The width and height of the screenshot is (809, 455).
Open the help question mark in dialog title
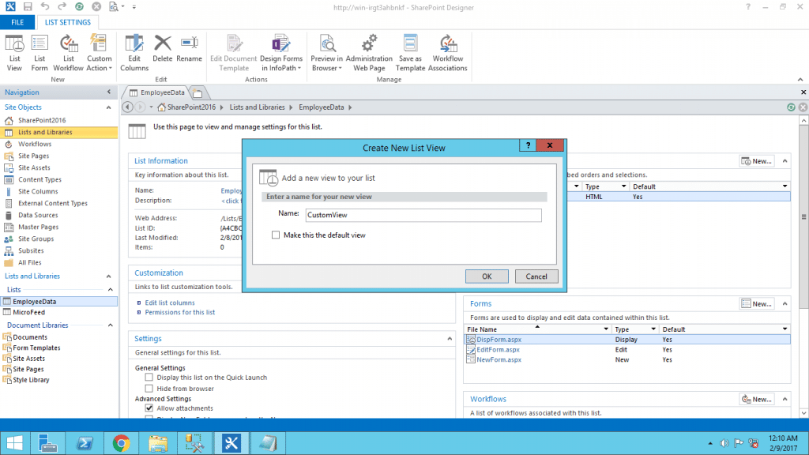[528, 145]
